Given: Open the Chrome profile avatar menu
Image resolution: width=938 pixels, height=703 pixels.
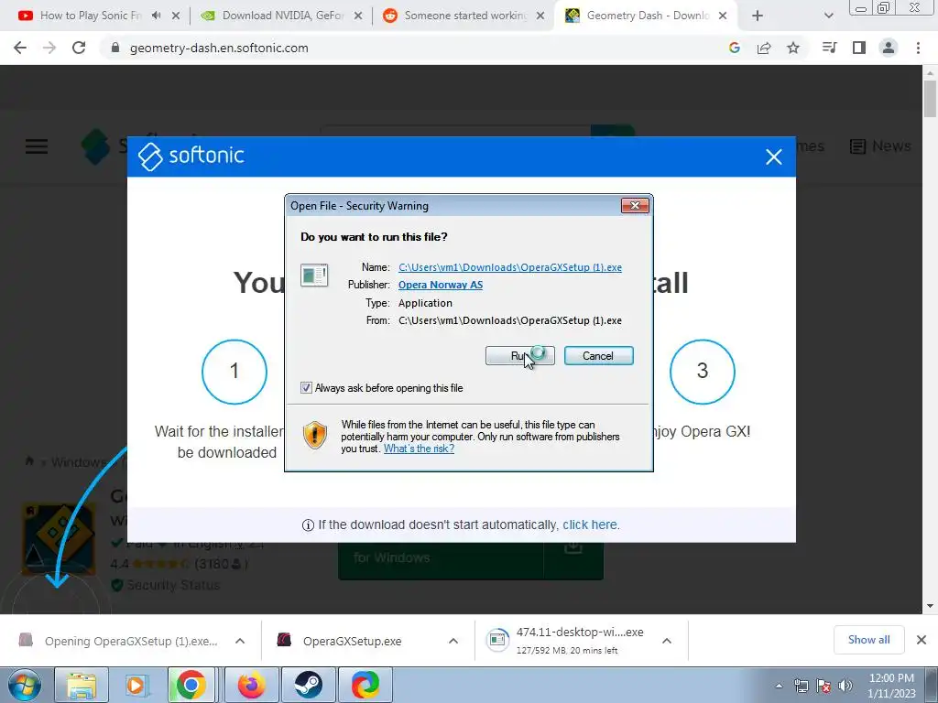Looking at the screenshot, I should tap(889, 48).
